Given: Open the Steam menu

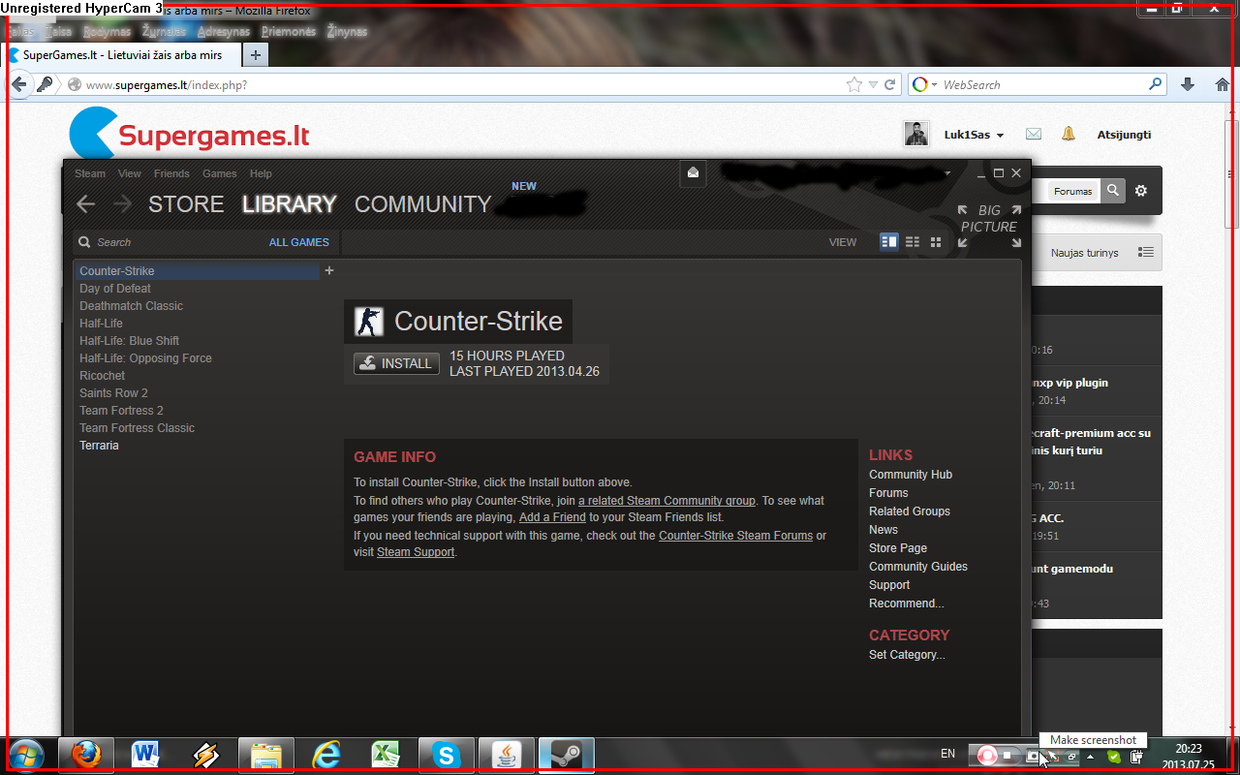Looking at the screenshot, I should click(90, 173).
